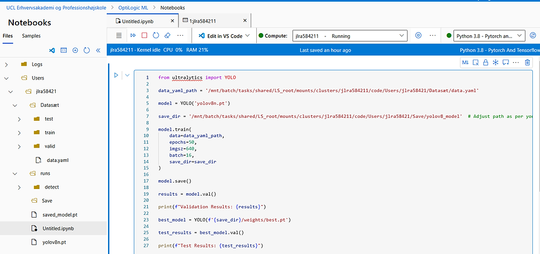Switch to the 1:jlra584211 terminal tab
The height and width of the screenshot is (254, 540).
pos(203,21)
